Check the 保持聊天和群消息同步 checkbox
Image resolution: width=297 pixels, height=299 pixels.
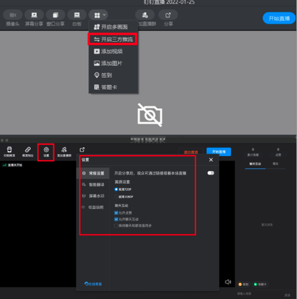pos(116,226)
